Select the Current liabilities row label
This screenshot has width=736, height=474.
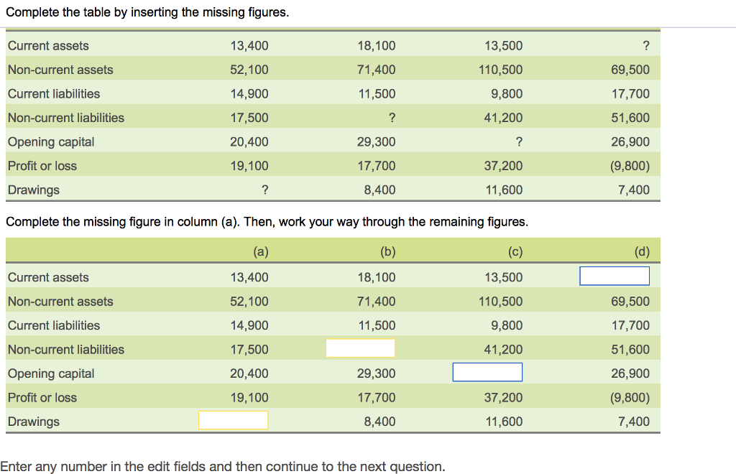(x=53, y=325)
